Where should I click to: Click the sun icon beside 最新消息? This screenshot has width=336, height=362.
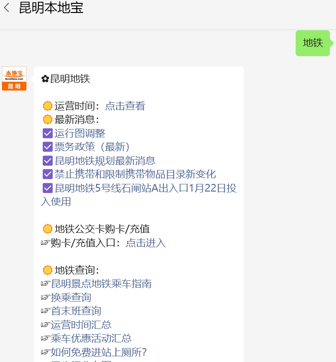click(48, 120)
